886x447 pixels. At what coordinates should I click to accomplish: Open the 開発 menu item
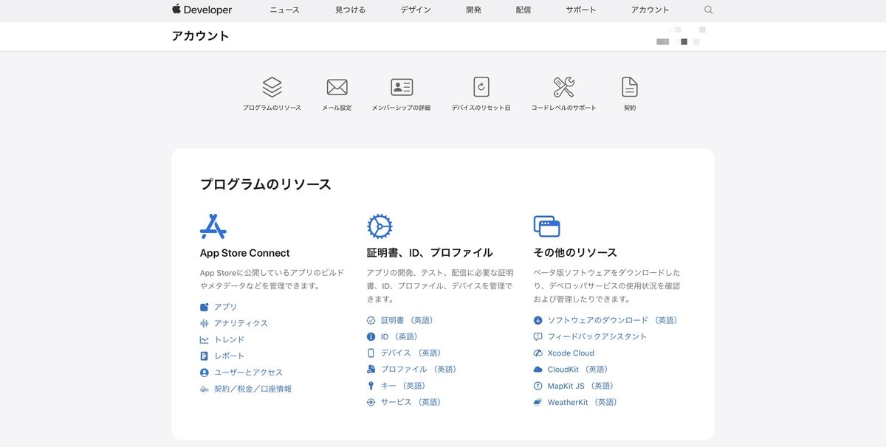tap(474, 10)
